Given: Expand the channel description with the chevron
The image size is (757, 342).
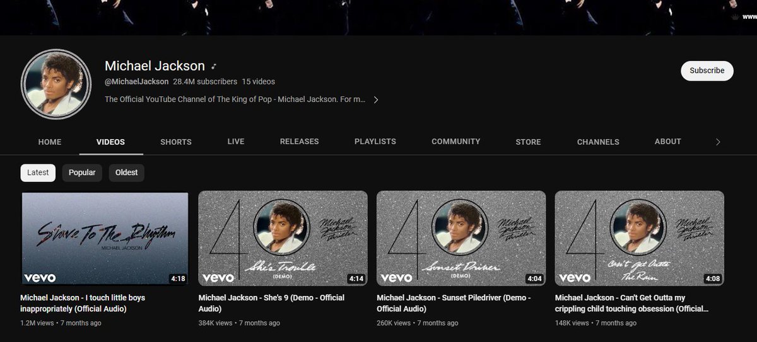Looking at the screenshot, I should point(376,100).
